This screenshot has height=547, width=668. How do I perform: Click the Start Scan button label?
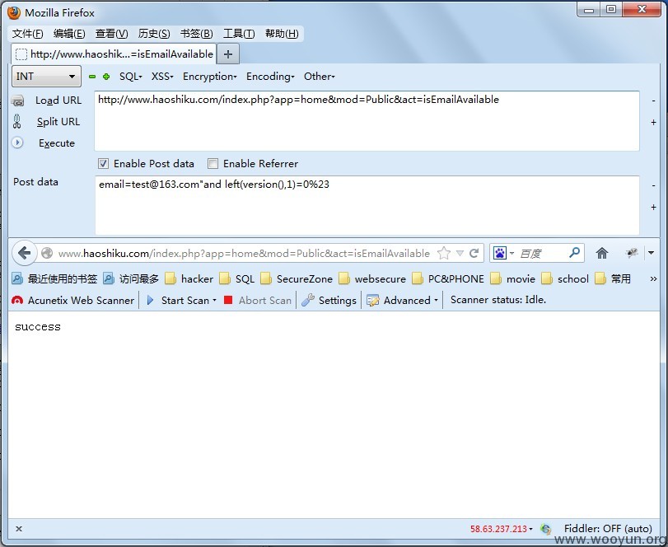click(185, 301)
